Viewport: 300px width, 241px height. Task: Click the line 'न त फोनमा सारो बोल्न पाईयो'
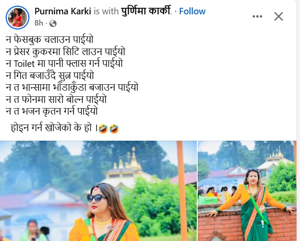tap(56, 99)
